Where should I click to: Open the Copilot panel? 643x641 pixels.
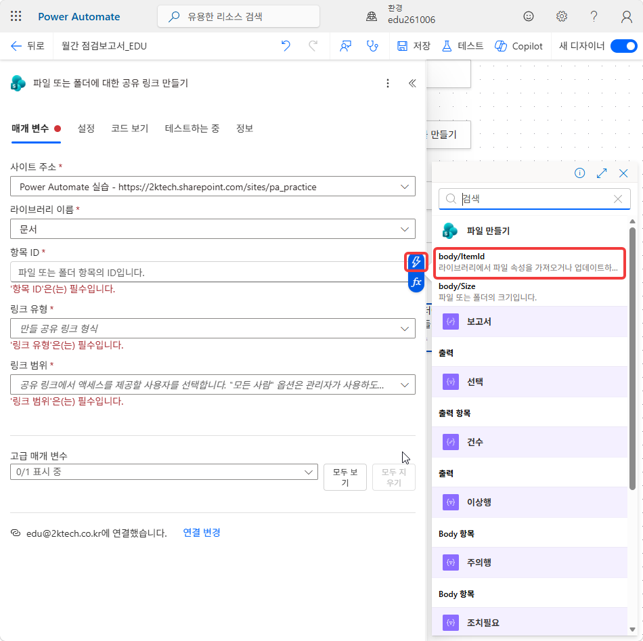(518, 46)
